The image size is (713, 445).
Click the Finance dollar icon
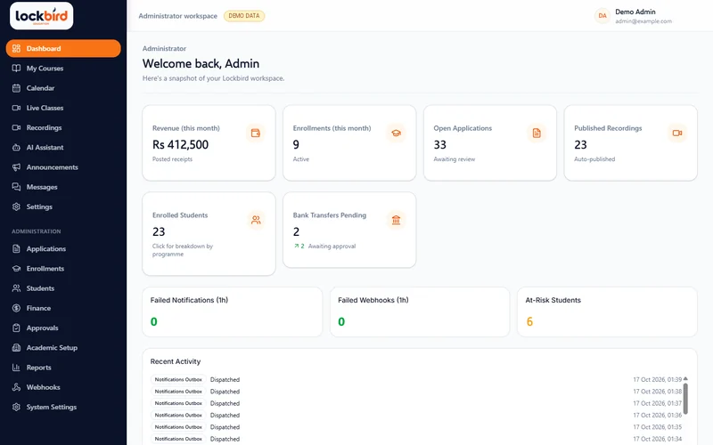click(16, 308)
